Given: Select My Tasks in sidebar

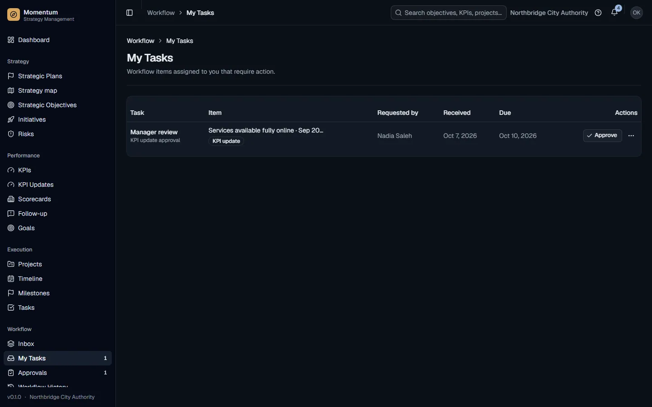Looking at the screenshot, I should pos(58,358).
